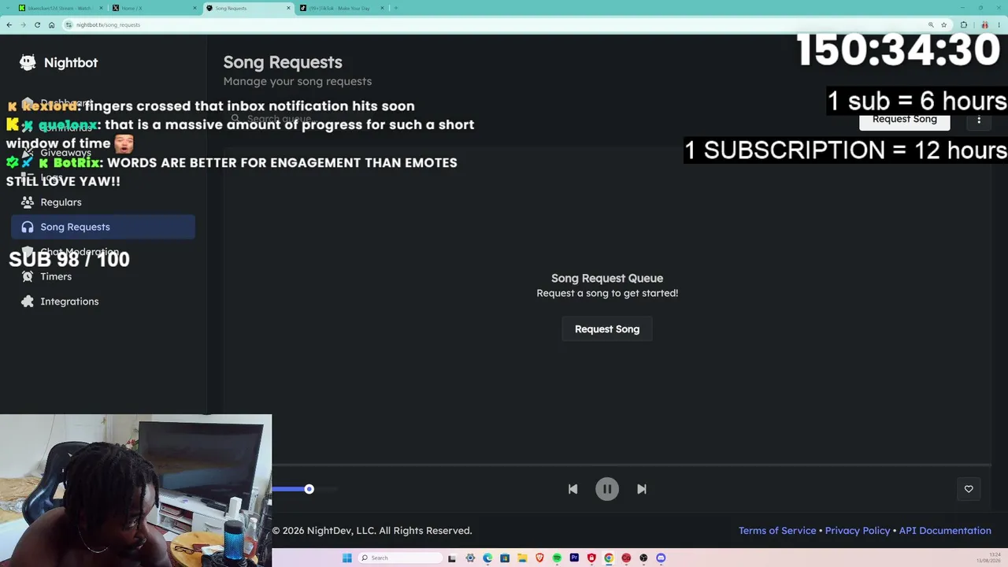
Task: Click the alarm clock Timers icon
Action: coord(28,276)
